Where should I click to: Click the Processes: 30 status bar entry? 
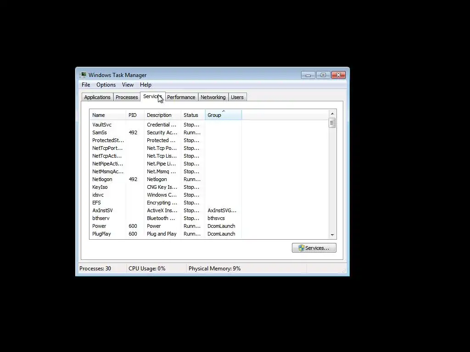[x=95, y=269]
